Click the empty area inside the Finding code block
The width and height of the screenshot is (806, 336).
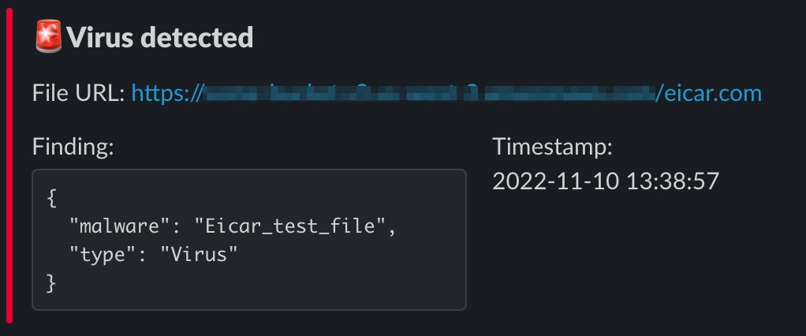coord(360,278)
